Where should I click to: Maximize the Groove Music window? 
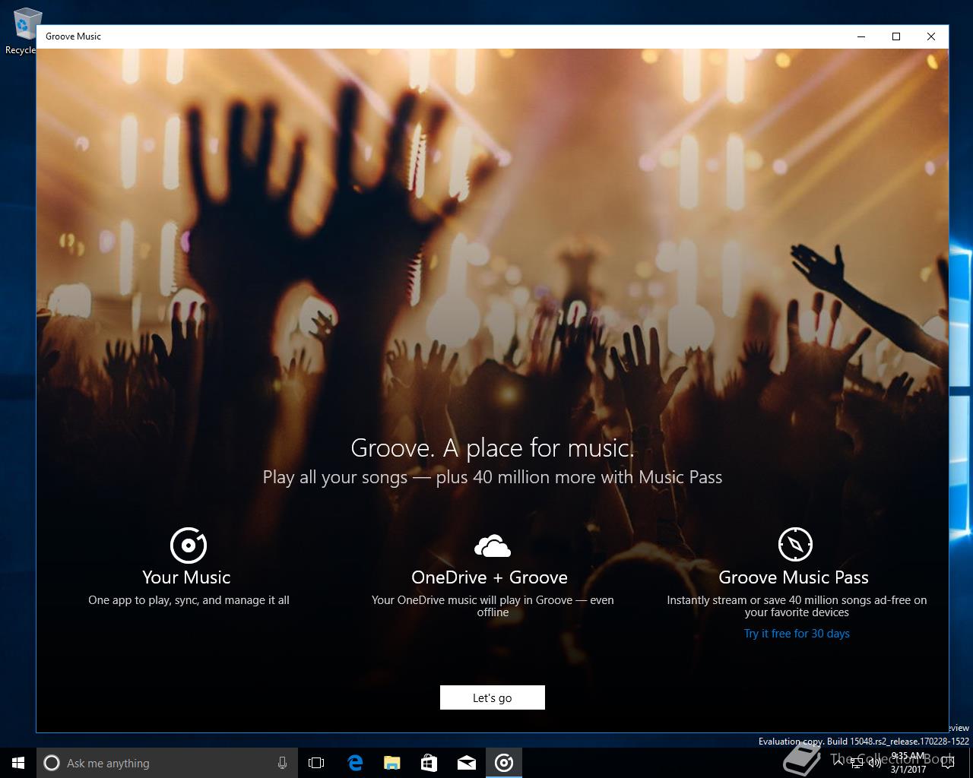tap(896, 36)
